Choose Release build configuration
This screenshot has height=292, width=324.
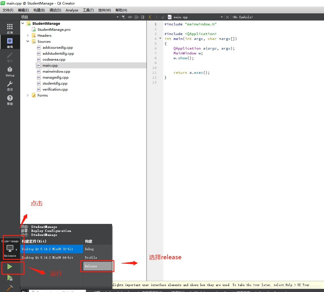pos(98,266)
